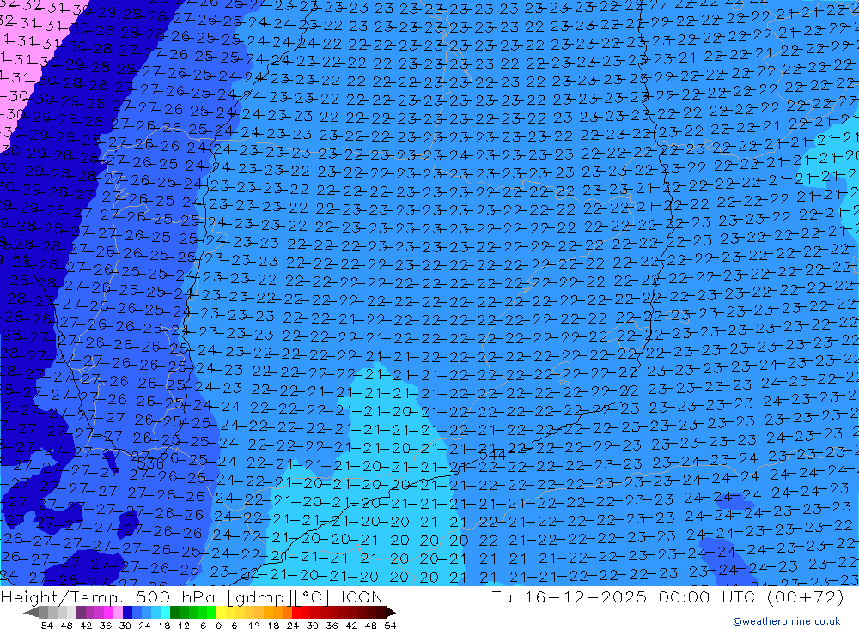Image resolution: width=859 pixels, height=629 pixels.
Task: Click the -54 legend scale value
Action: coord(43,626)
